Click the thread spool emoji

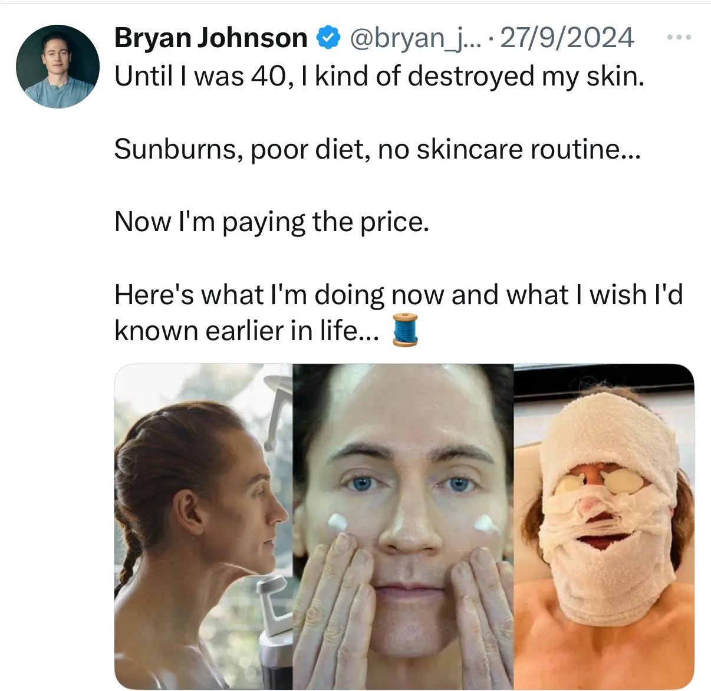[x=405, y=330]
